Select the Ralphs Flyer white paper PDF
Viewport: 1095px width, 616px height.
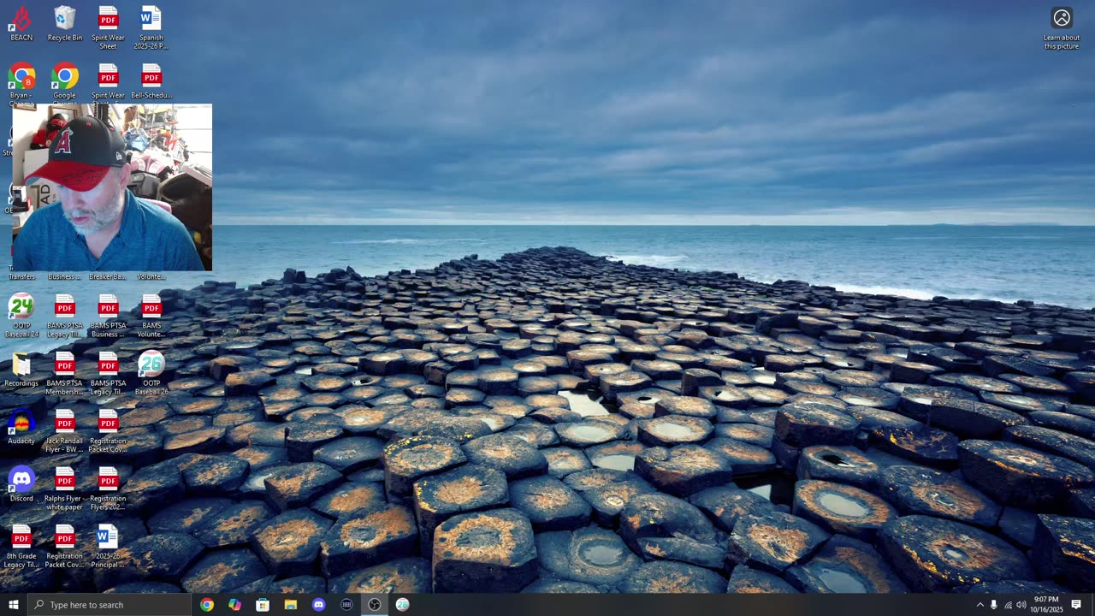tap(65, 489)
